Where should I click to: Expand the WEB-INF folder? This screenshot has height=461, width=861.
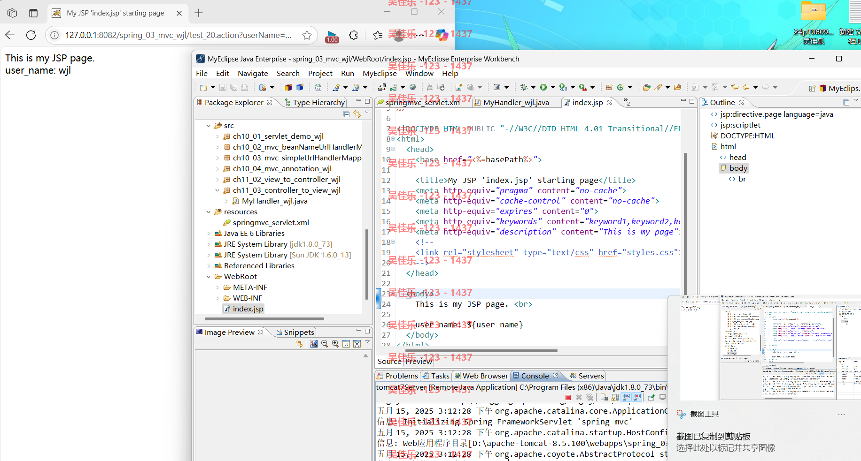[217, 298]
